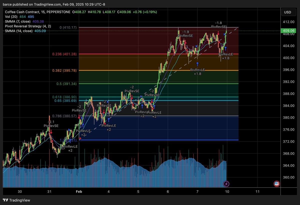Click the -1.8 PivRevSE trade label
The height and width of the screenshot is (205, 300).
pos(219,24)
